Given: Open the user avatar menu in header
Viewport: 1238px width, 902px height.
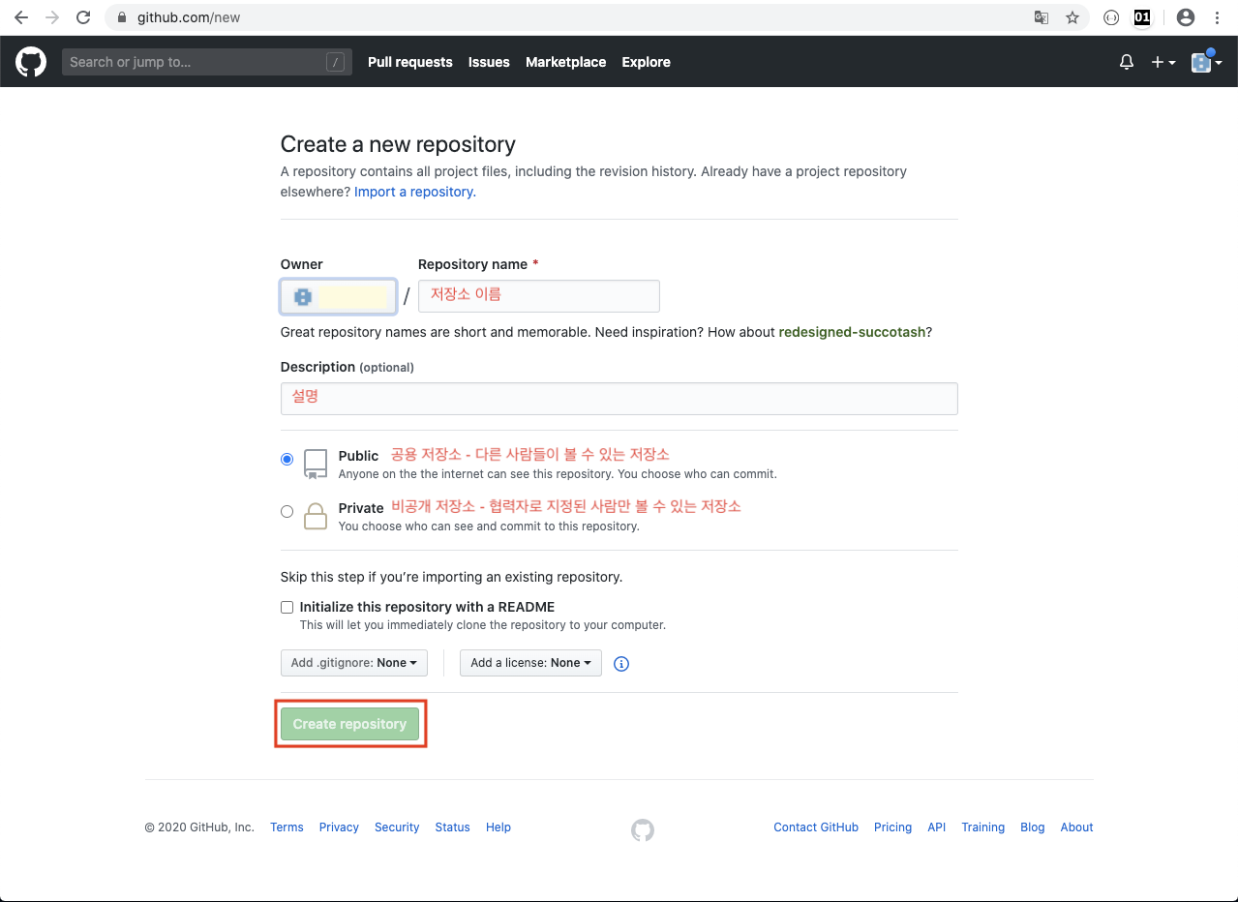Looking at the screenshot, I should 1206,62.
